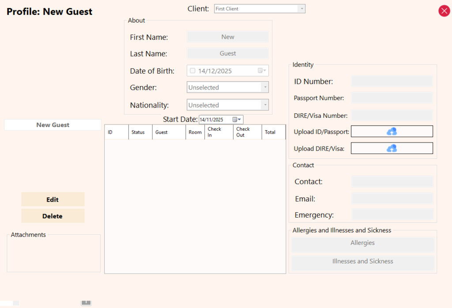
Task: Click the cloud upload icon for ID/Passport
Action: 392,131
